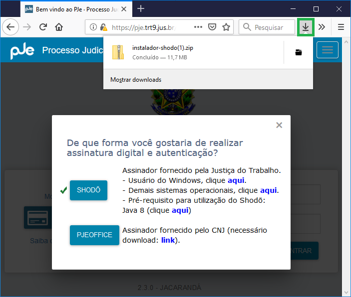Viewport: 351px width, 297px height.
Task: Maximize the Firefox window
Action: tap(316, 9)
